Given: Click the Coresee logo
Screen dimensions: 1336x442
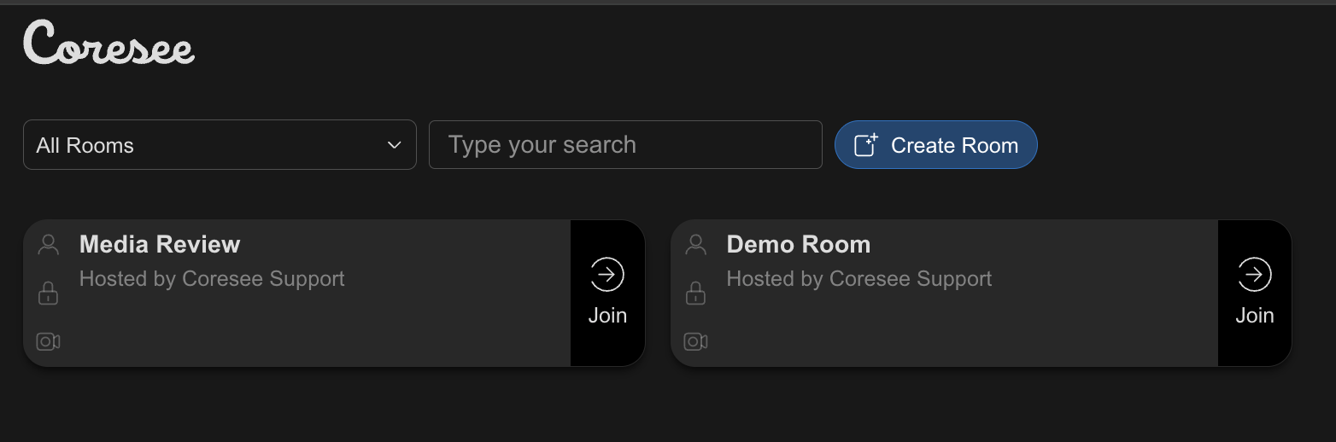Looking at the screenshot, I should [108, 44].
